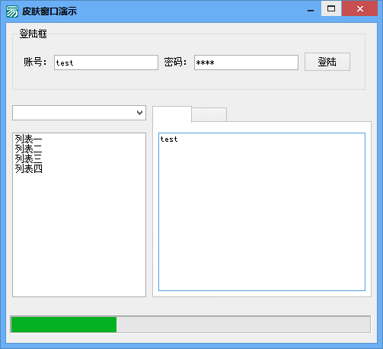Select the first blank tab
The width and height of the screenshot is (383, 349).
point(172,114)
